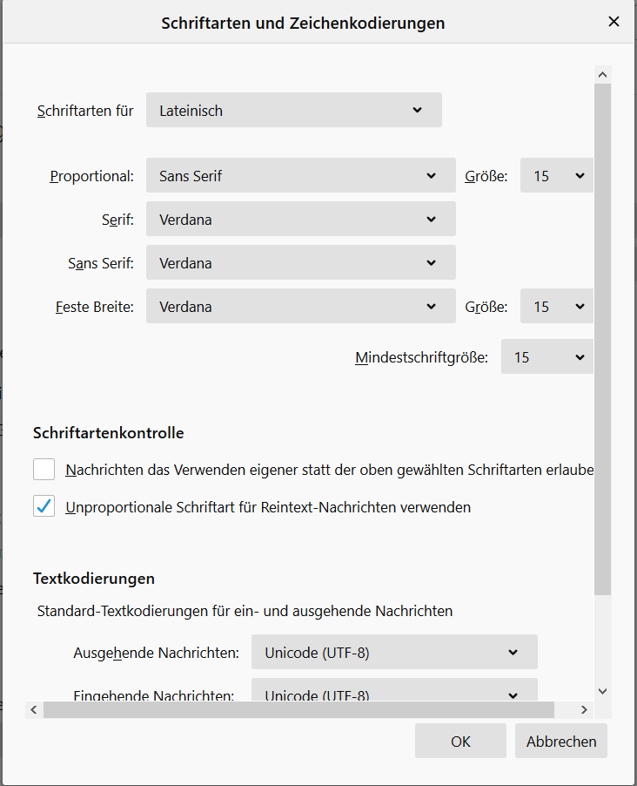Click the vertical scrollbar down arrow
Screen dimensions: 637x786
[x=603, y=691]
